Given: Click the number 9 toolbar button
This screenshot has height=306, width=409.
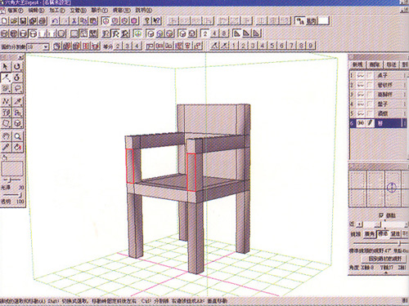Looking at the screenshot, I should tap(311, 46).
